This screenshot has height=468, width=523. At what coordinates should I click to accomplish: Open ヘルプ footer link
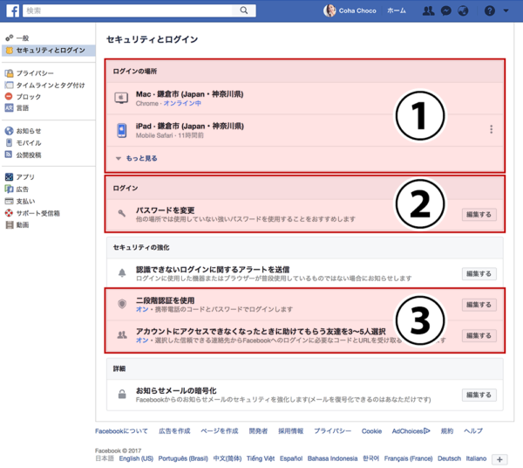click(473, 431)
